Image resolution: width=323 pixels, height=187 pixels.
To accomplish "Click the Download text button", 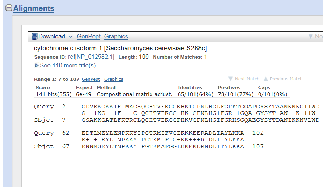I will click(x=52, y=37).
